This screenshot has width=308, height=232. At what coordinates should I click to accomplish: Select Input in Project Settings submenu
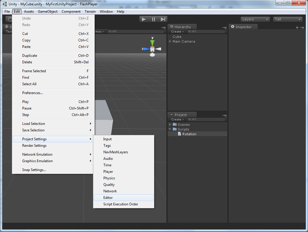123,139
